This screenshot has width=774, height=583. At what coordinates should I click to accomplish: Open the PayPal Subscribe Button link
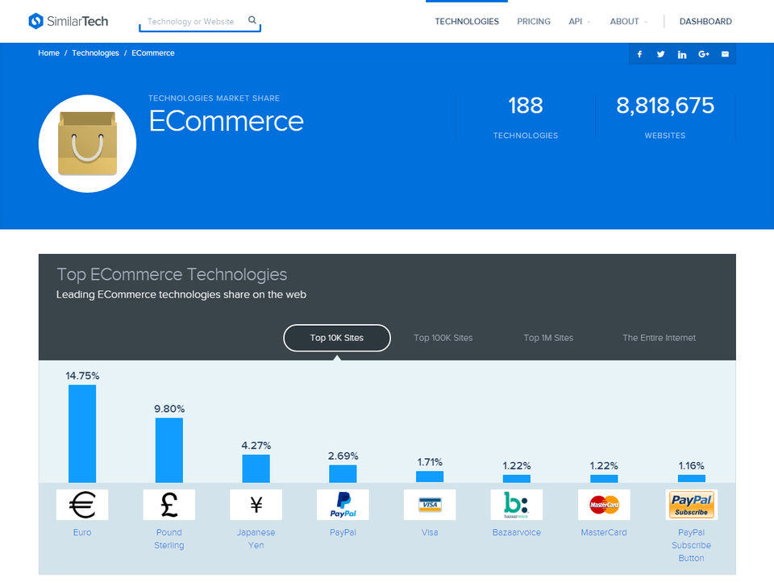click(x=691, y=545)
